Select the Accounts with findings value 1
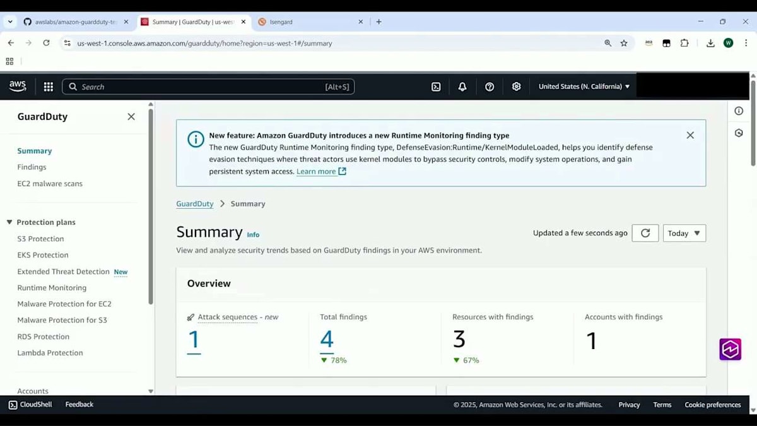This screenshot has height=426, width=757. pos(591,341)
